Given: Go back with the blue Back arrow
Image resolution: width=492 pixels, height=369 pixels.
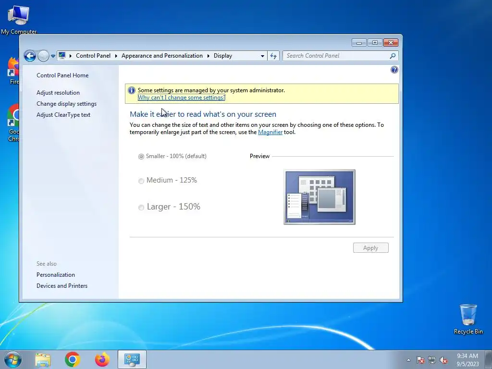Looking at the screenshot, I should [30, 56].
